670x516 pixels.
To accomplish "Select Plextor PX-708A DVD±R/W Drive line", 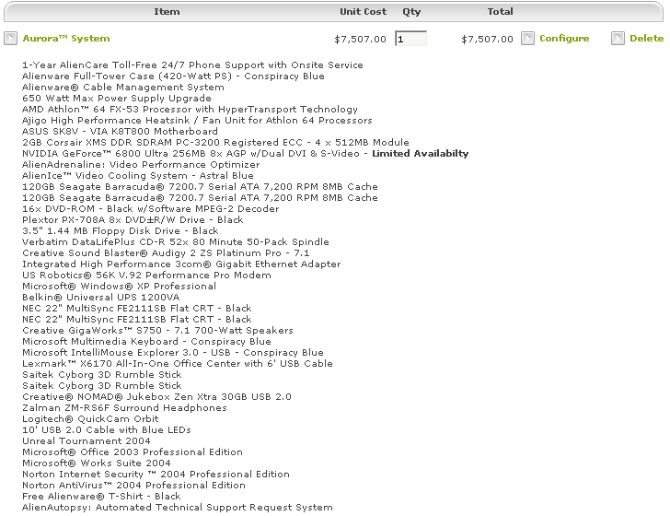I will [x=133, y=220].
